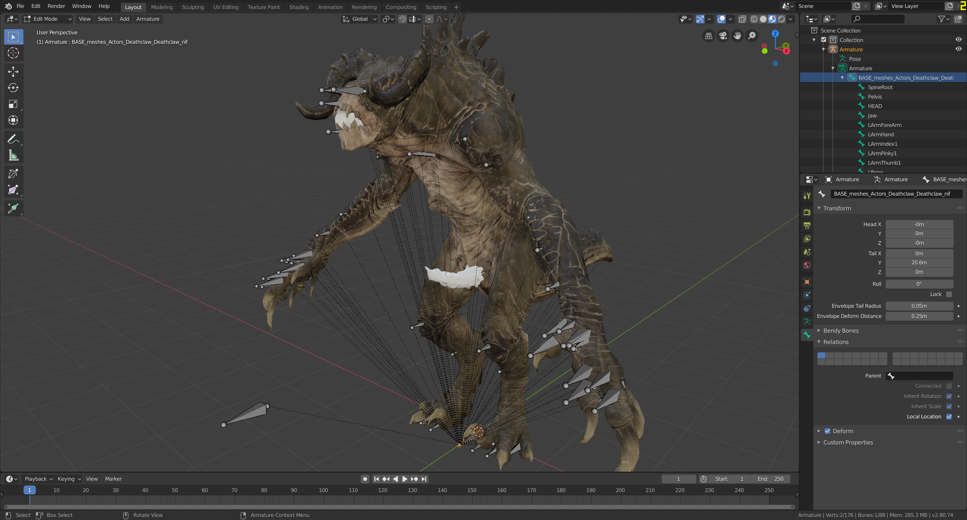The image size is (967, 520).
Task: Click the Parent bone field
Action: click(x=919, y=376)
